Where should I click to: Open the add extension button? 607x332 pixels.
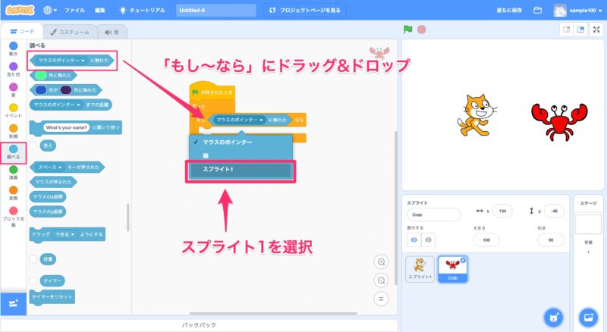click(x=13, y=304)
